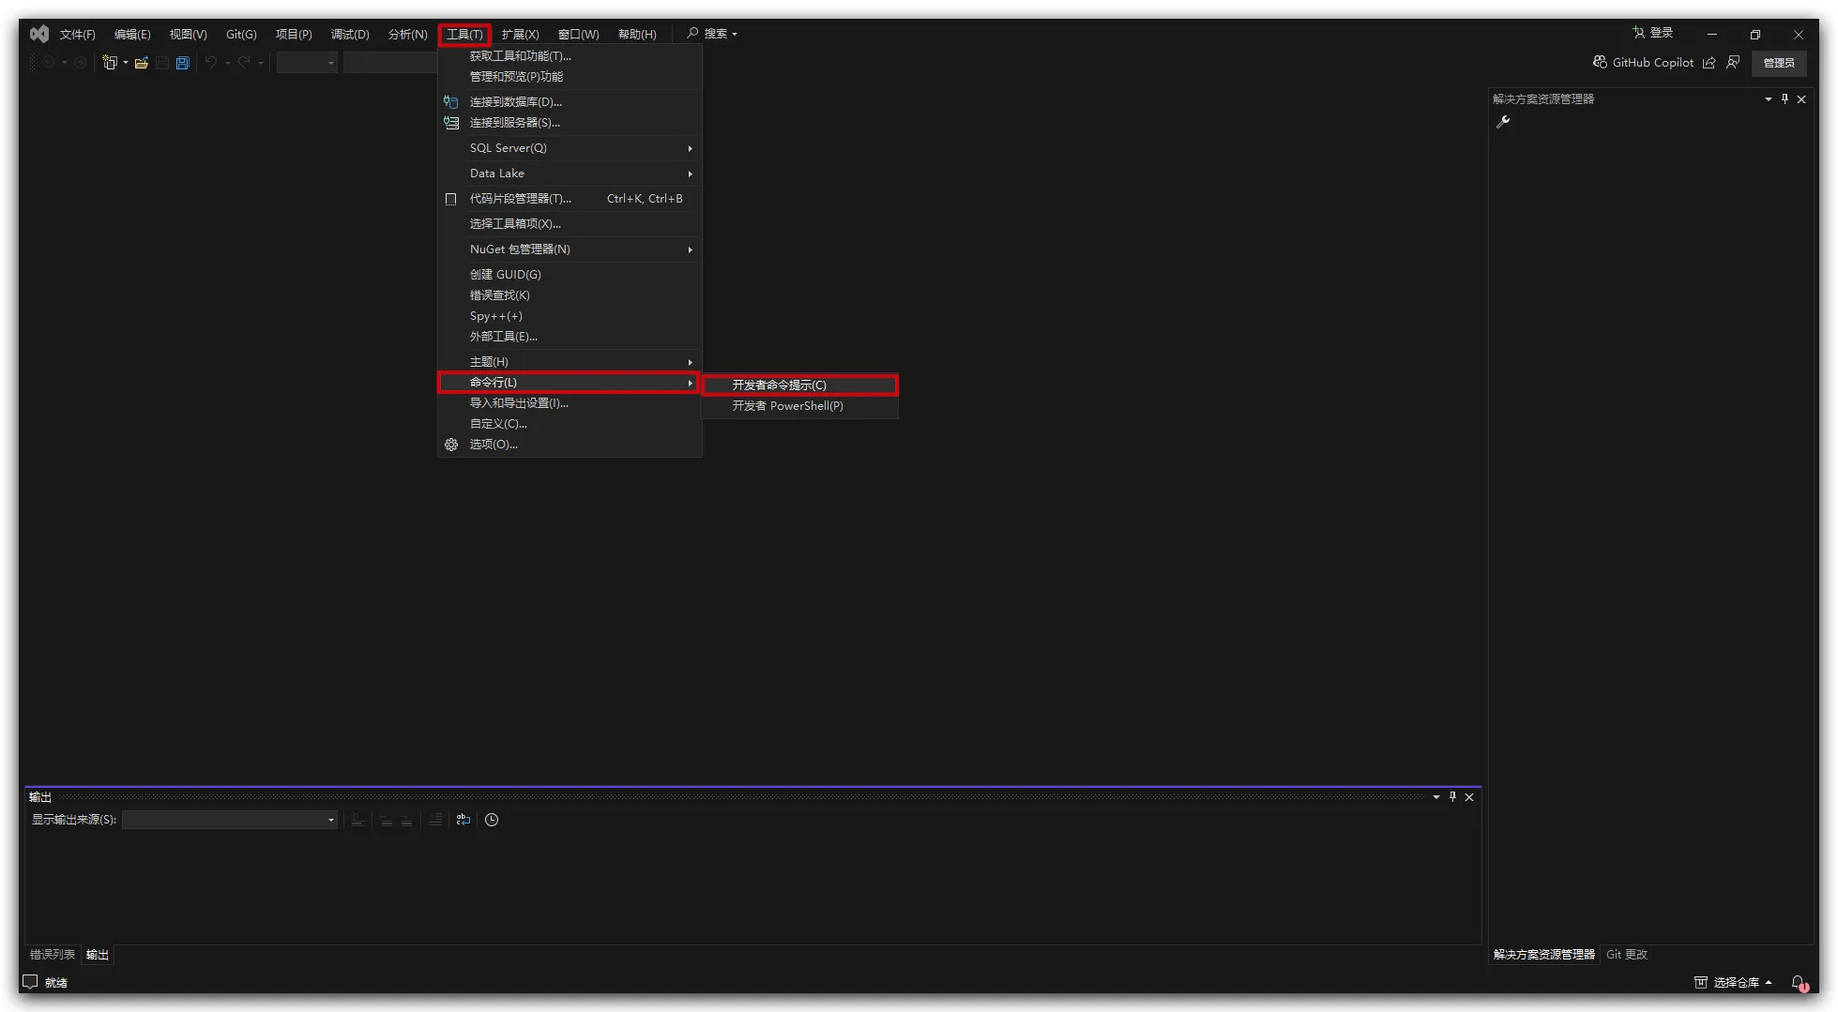Toggle auto-hide pin on Solution Explorer panel
1838x1012 pixels.
[1785, 98]
